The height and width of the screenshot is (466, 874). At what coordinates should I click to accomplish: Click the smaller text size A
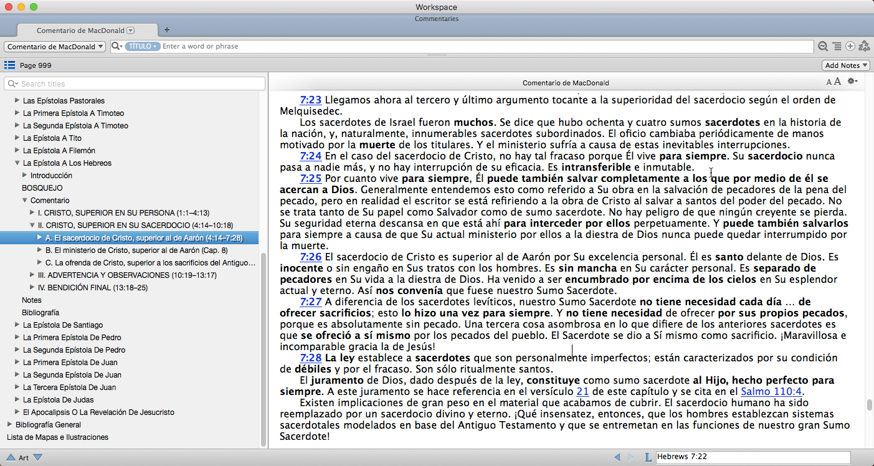point(829,82)
